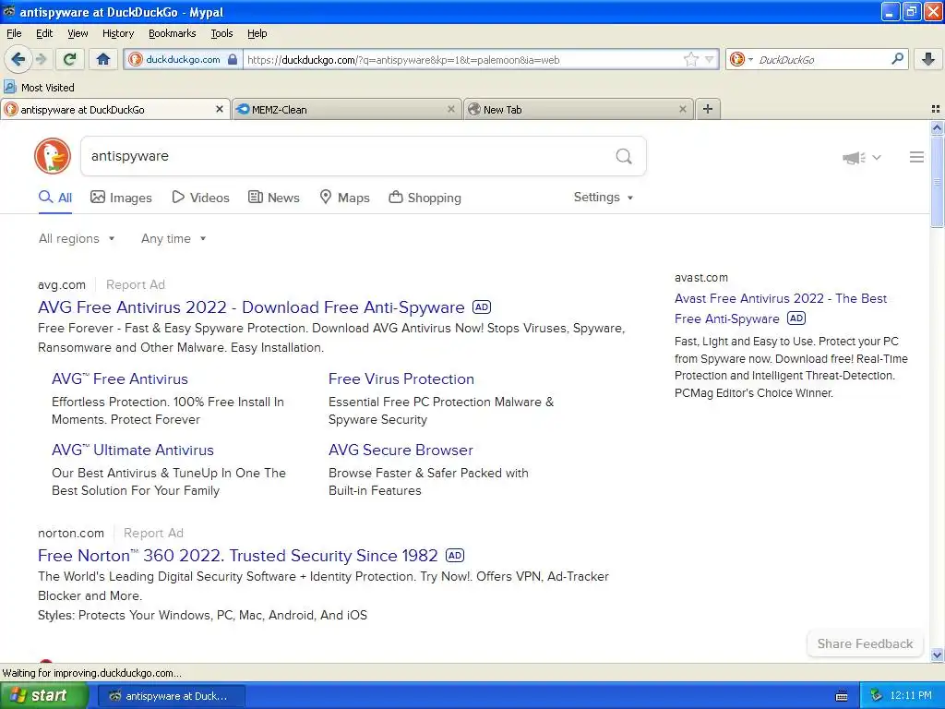Expand the All regions filter

click(77, 239)
